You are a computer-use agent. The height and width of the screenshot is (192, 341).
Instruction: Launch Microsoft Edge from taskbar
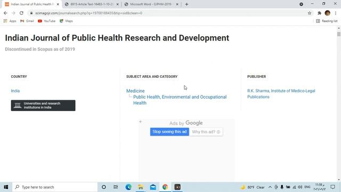pyautogui.click(x=128, y=187)
